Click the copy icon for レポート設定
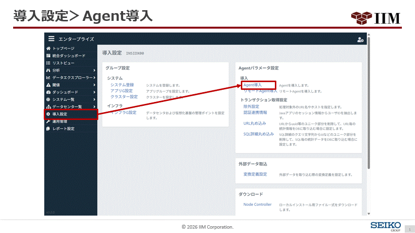 (x=48, y=129)
